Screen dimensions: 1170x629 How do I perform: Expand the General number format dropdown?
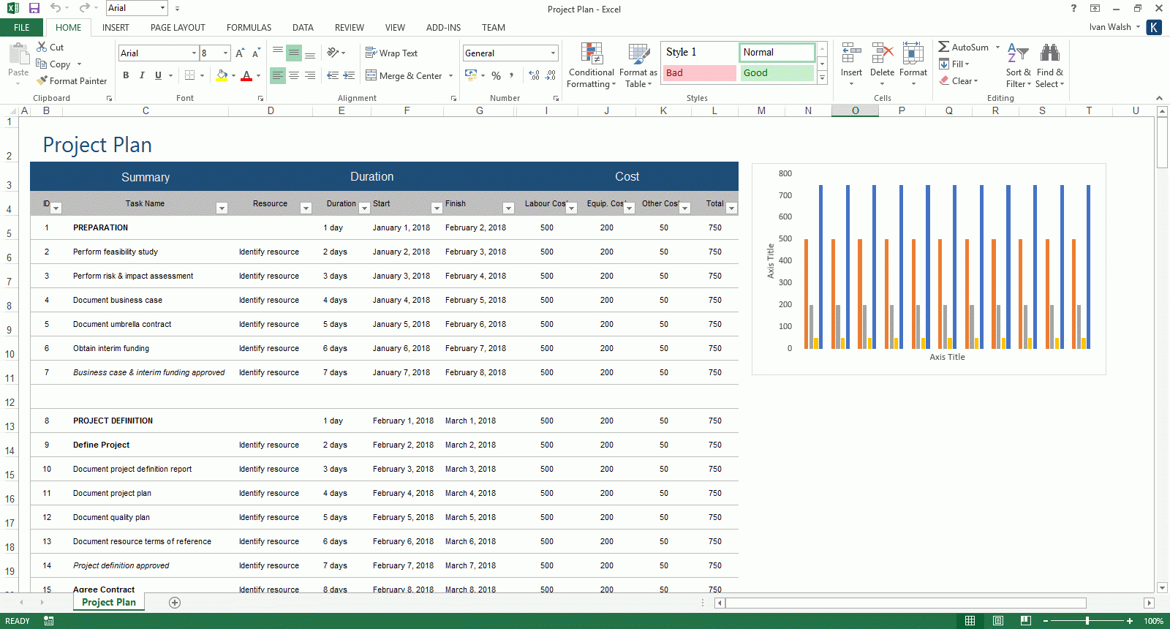[x=553, y=53]
